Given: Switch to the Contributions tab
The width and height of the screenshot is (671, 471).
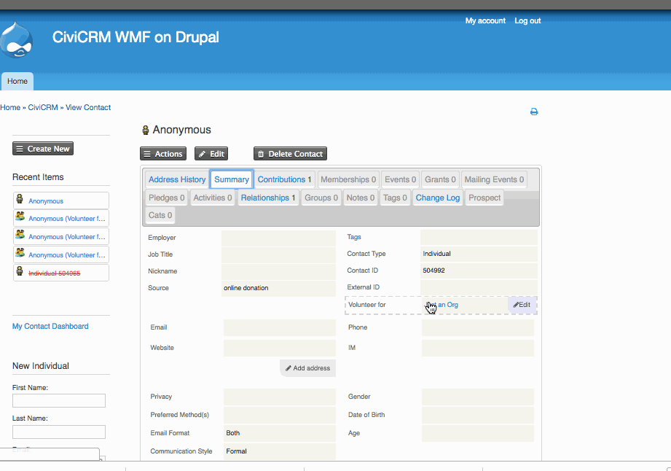Looking at the screenshot, I should [x=285, y=180].
